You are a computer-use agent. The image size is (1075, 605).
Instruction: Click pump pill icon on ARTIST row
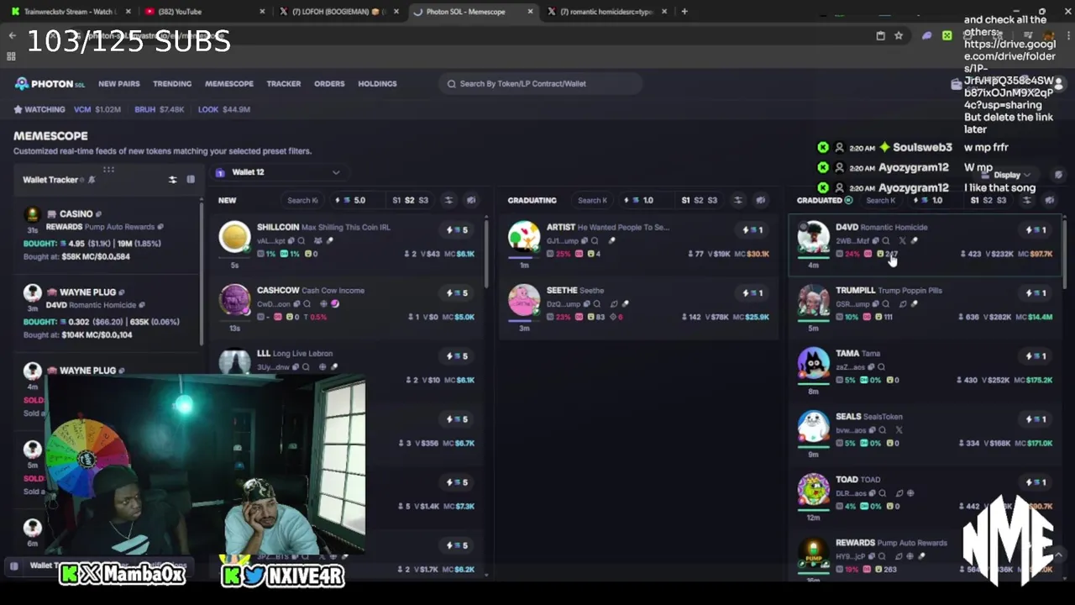point(611,241)
